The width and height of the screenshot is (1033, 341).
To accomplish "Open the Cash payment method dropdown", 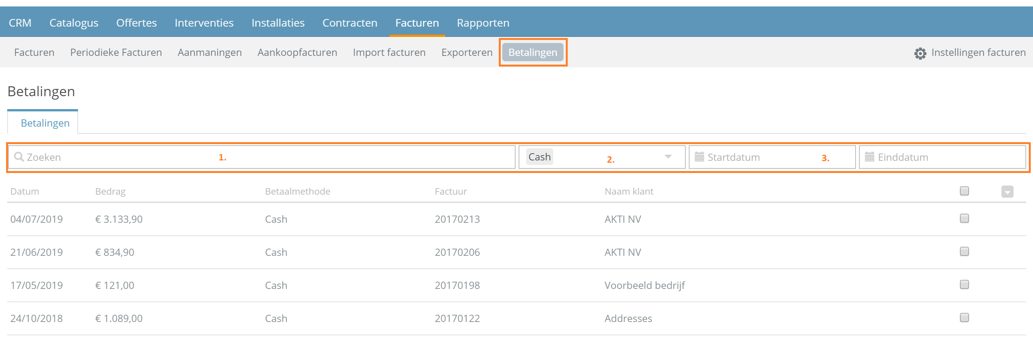I will click(x=602, y=157).
